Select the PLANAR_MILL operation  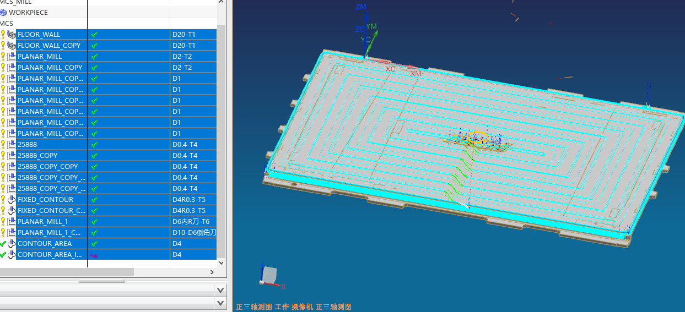click(x=40, y=56)
